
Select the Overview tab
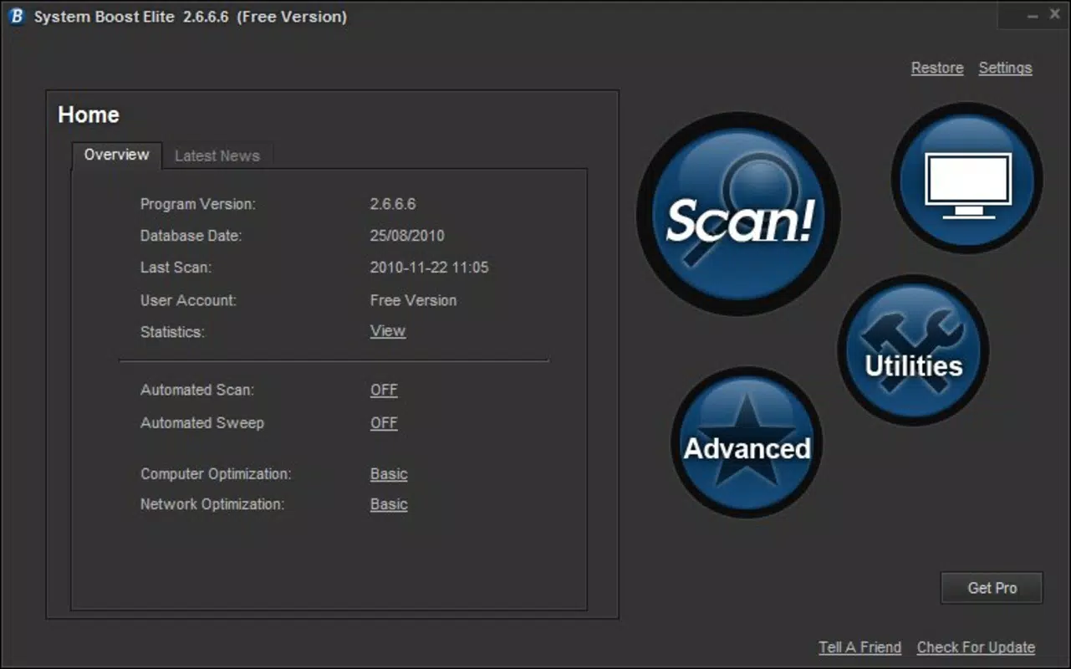tap(116, 155)
